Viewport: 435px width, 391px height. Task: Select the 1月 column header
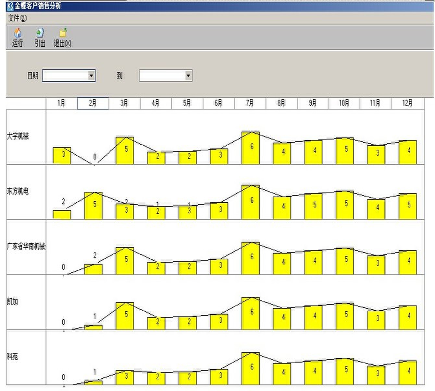tap(62, 103)
